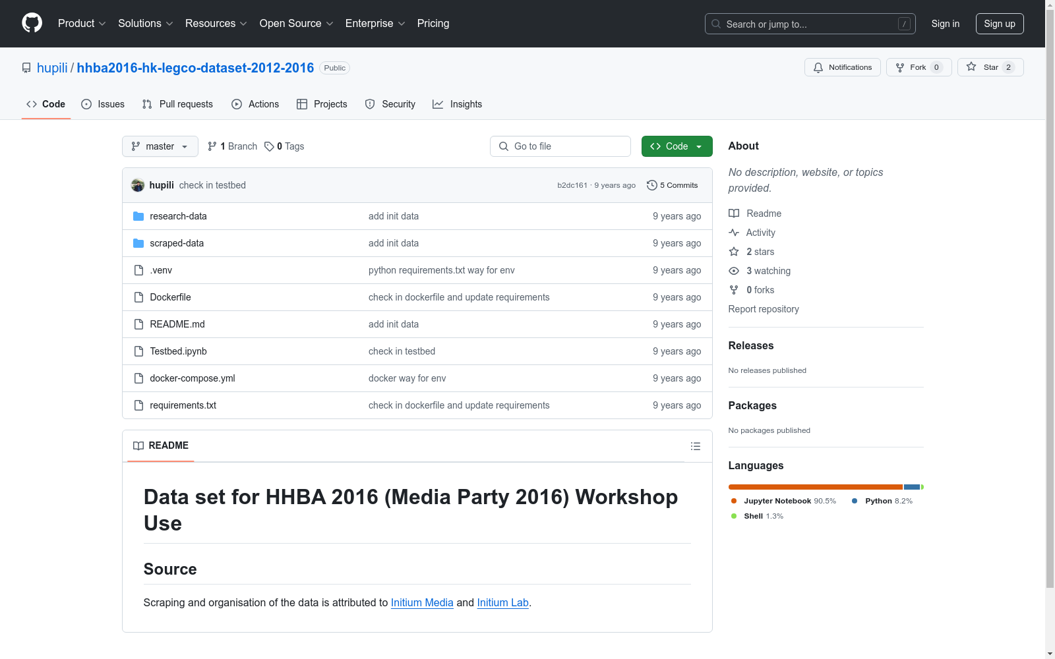The image size is (1055, 659).
Task: Open 'docker way for env' commit message
Action: click(x=407, y=378)
